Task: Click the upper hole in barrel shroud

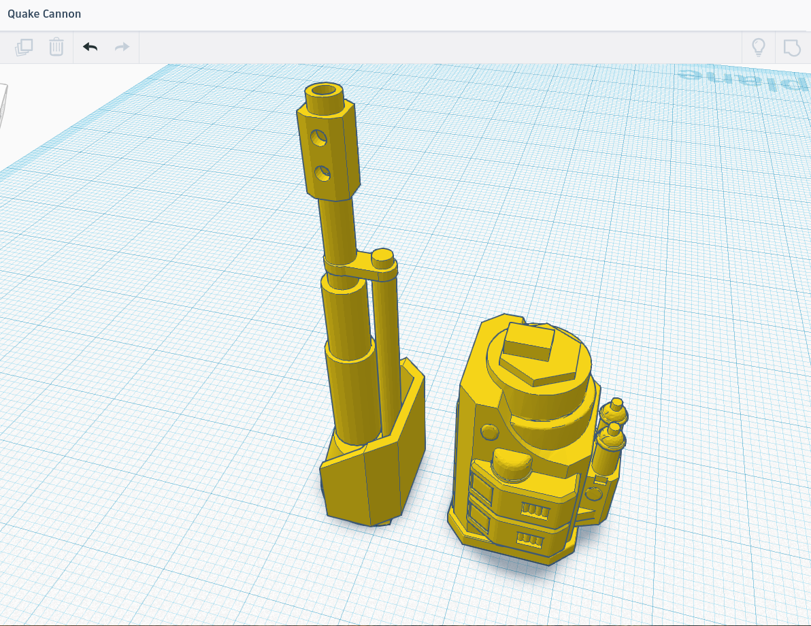Action: click(x=318, y=138)
